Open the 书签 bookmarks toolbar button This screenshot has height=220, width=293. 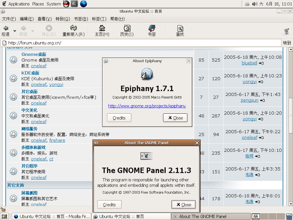(x=152, y=31)
